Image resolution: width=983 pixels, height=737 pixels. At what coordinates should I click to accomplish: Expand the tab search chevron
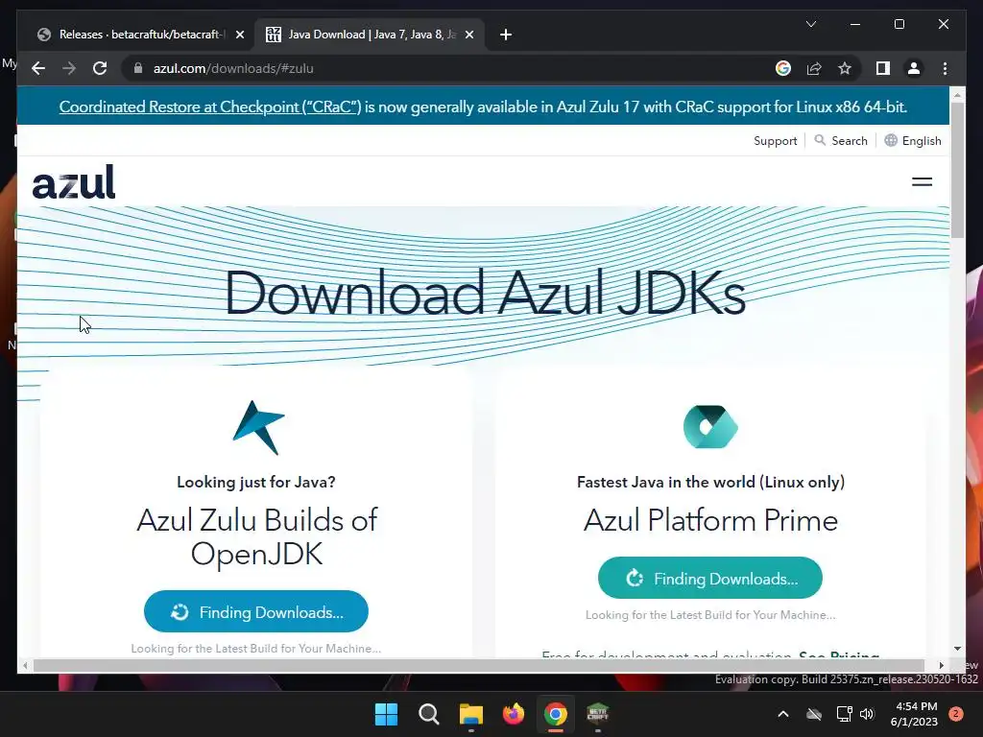[810, 24]
